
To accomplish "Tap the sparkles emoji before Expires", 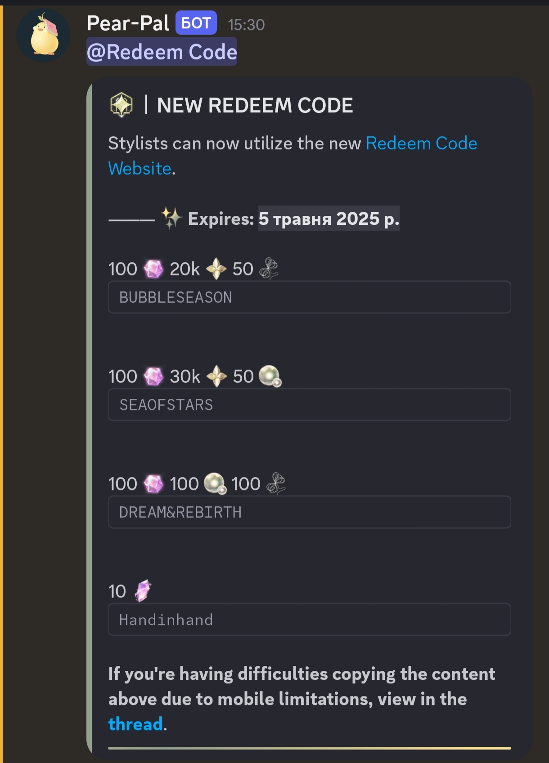I will pos(171,219).
